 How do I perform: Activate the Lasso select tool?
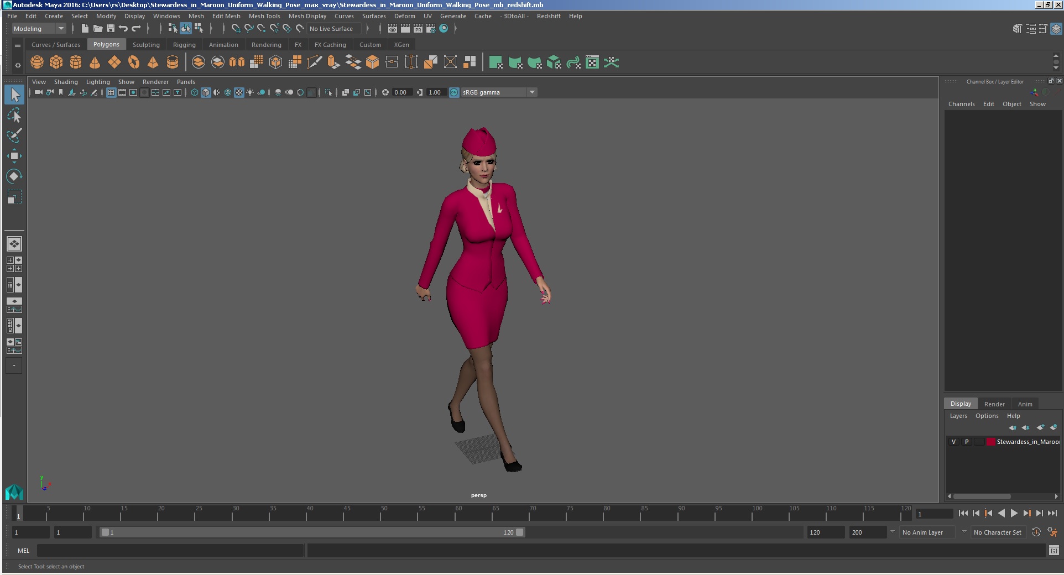click(x=14, y=115)
